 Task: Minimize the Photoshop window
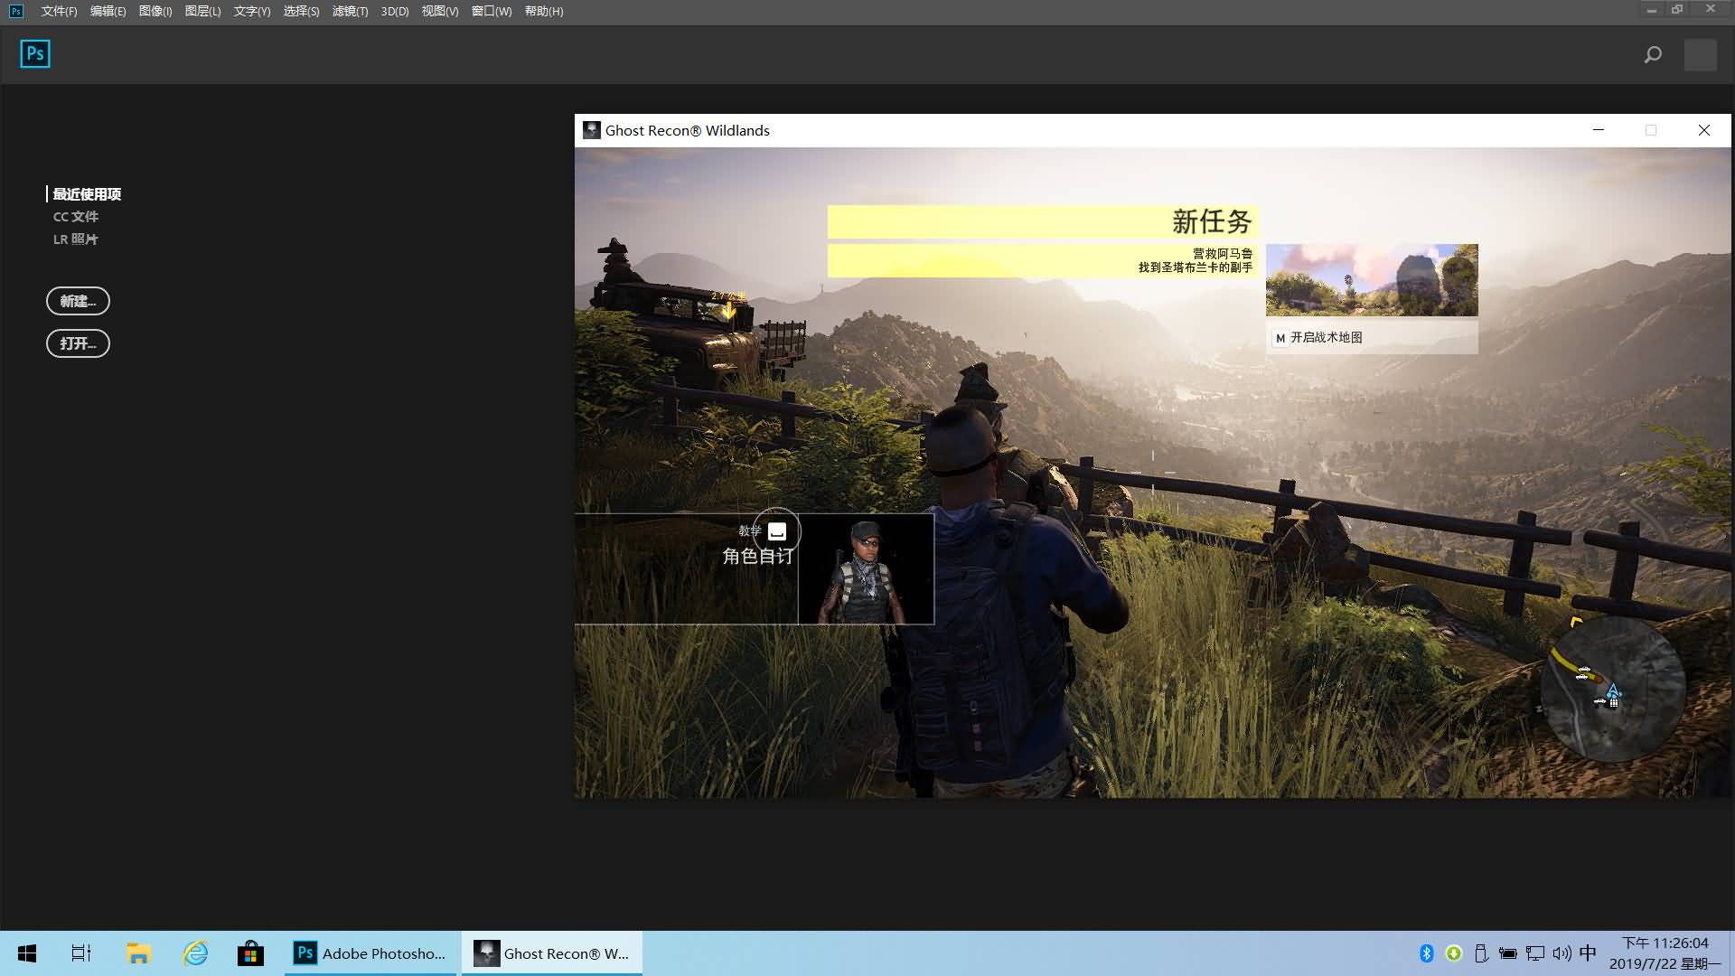[1651, 10]
